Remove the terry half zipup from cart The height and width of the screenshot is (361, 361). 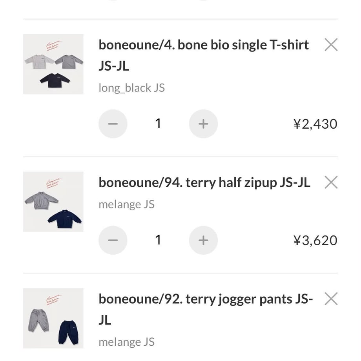331,182
